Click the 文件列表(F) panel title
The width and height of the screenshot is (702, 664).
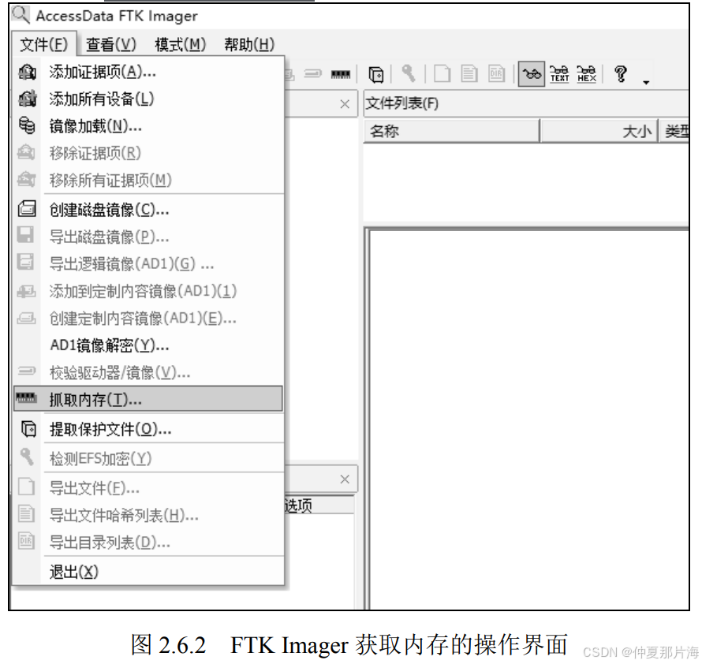click(x=402, y=103)
